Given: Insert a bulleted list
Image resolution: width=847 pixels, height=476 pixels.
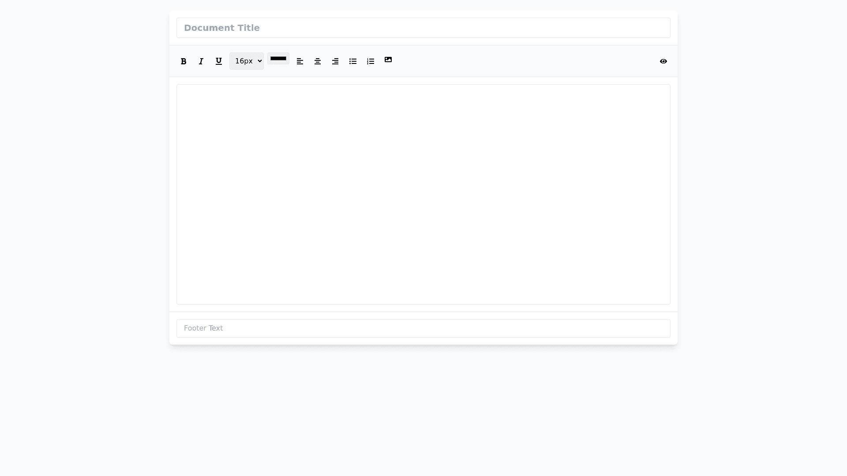Looking at the screenshot, I should click(353, 61).
